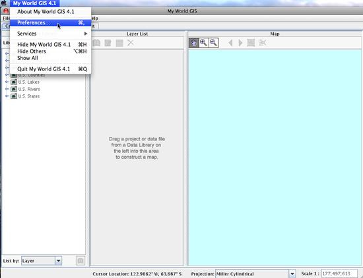This screenshot has width=363, height=278.
Task: Click the Scale value input field
Action: (339, 273)
